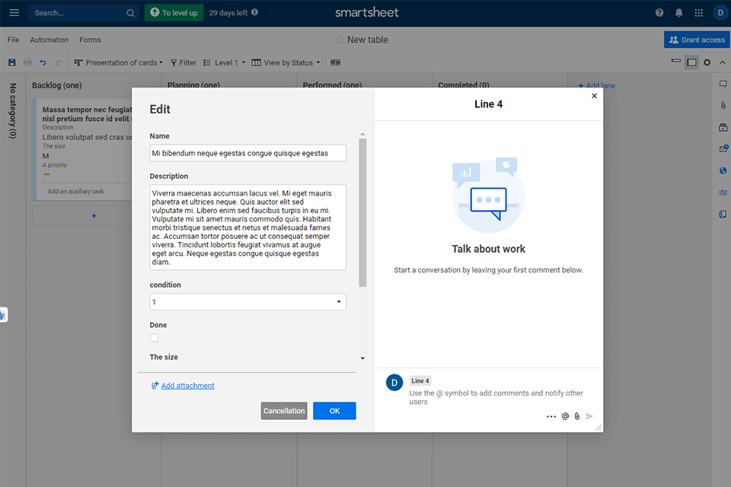Toggle the Done checkbox
Image resolution: width=731 pixels, height=487 pixels.
(154, 338)
